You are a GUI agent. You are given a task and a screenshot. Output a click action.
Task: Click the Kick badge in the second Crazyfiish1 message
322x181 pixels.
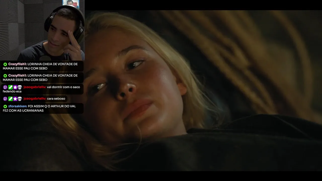(5, 76)
